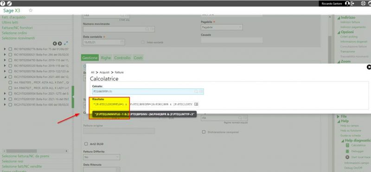Open Fatture/NC fornitori in left panel
Image resolution: width=371 pixels, height=172 pixels.
coord(17,28)
